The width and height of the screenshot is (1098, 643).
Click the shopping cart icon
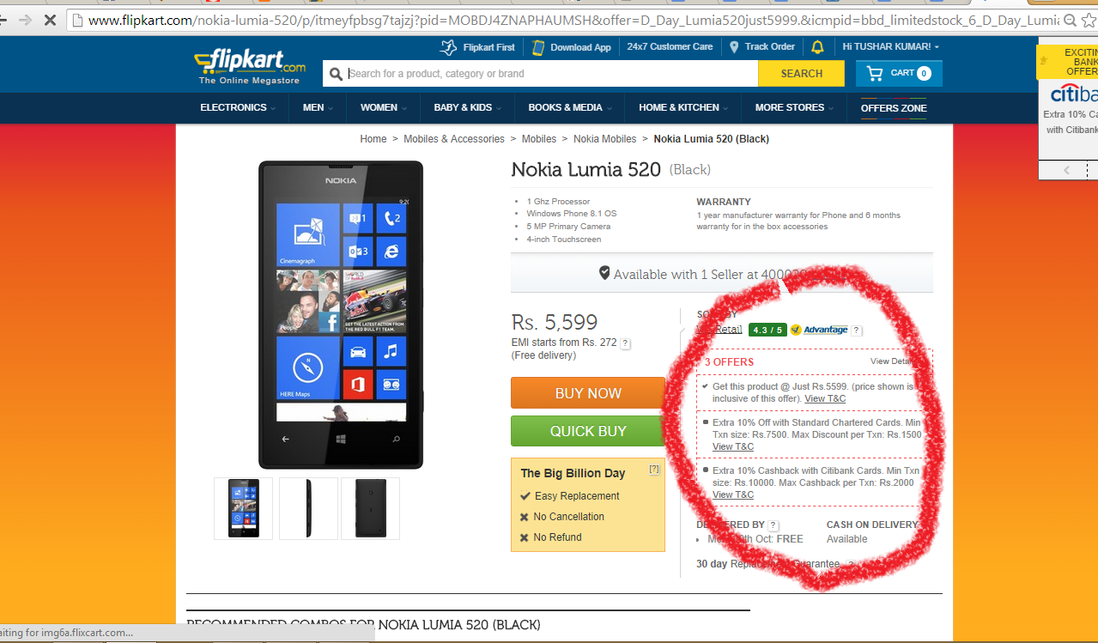tap(875, 74)
